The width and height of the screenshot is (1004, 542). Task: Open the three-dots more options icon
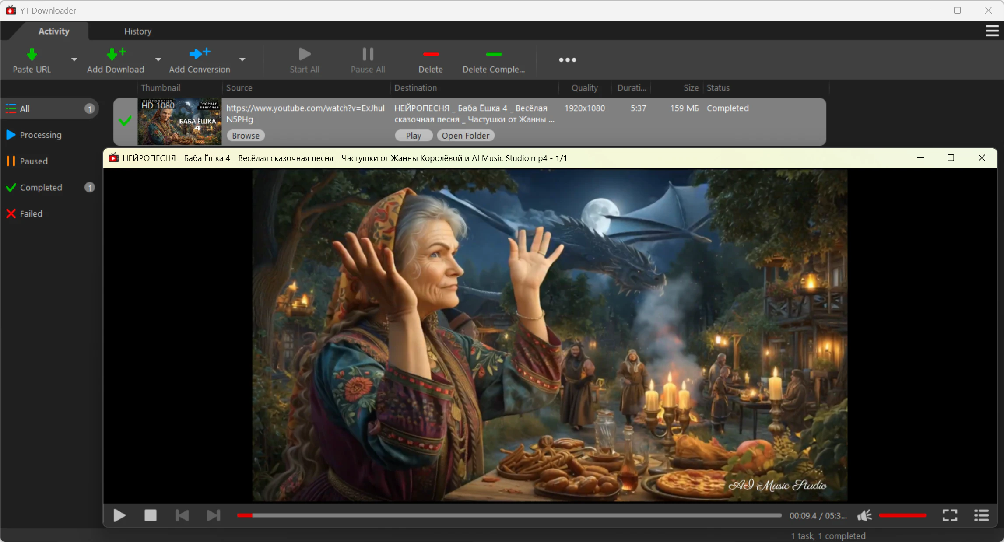tap(567, 60)
